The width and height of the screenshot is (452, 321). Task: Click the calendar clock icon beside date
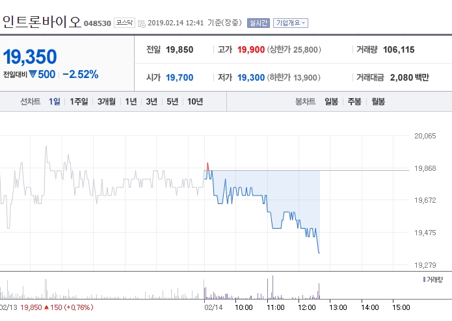point(142,24)
